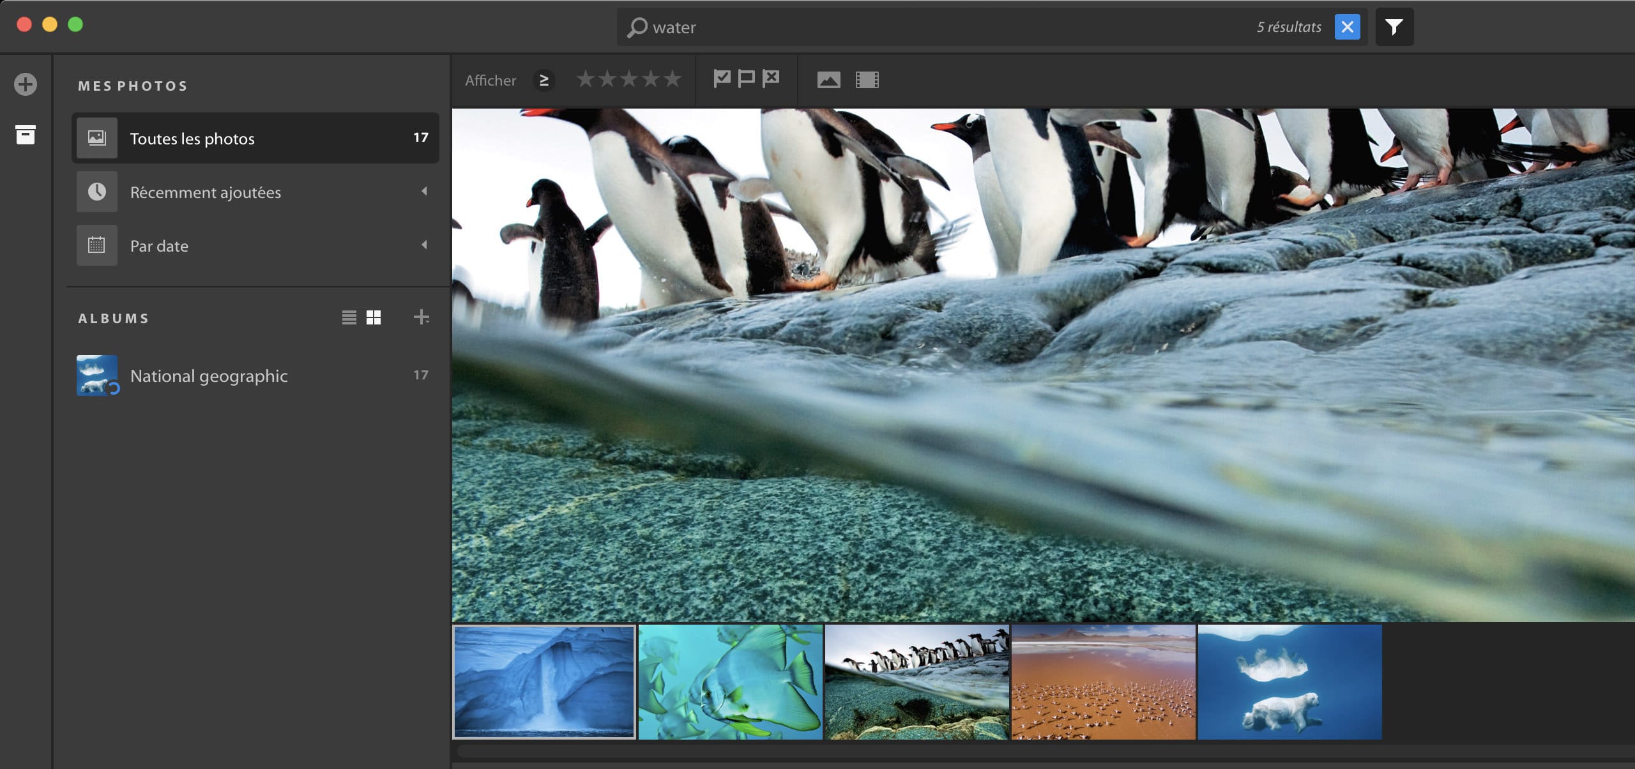Filter by videos filmstrip icon
The width and height of the screenshot is (1635, 769).
867,80
